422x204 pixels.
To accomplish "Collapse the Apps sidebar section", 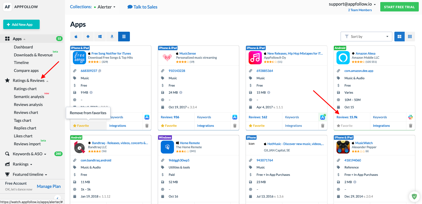I will (x=19, y=39).
